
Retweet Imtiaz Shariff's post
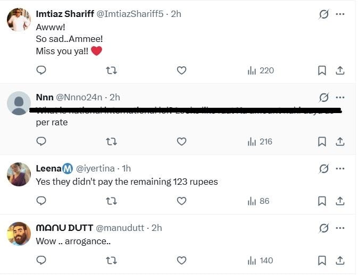112,70
